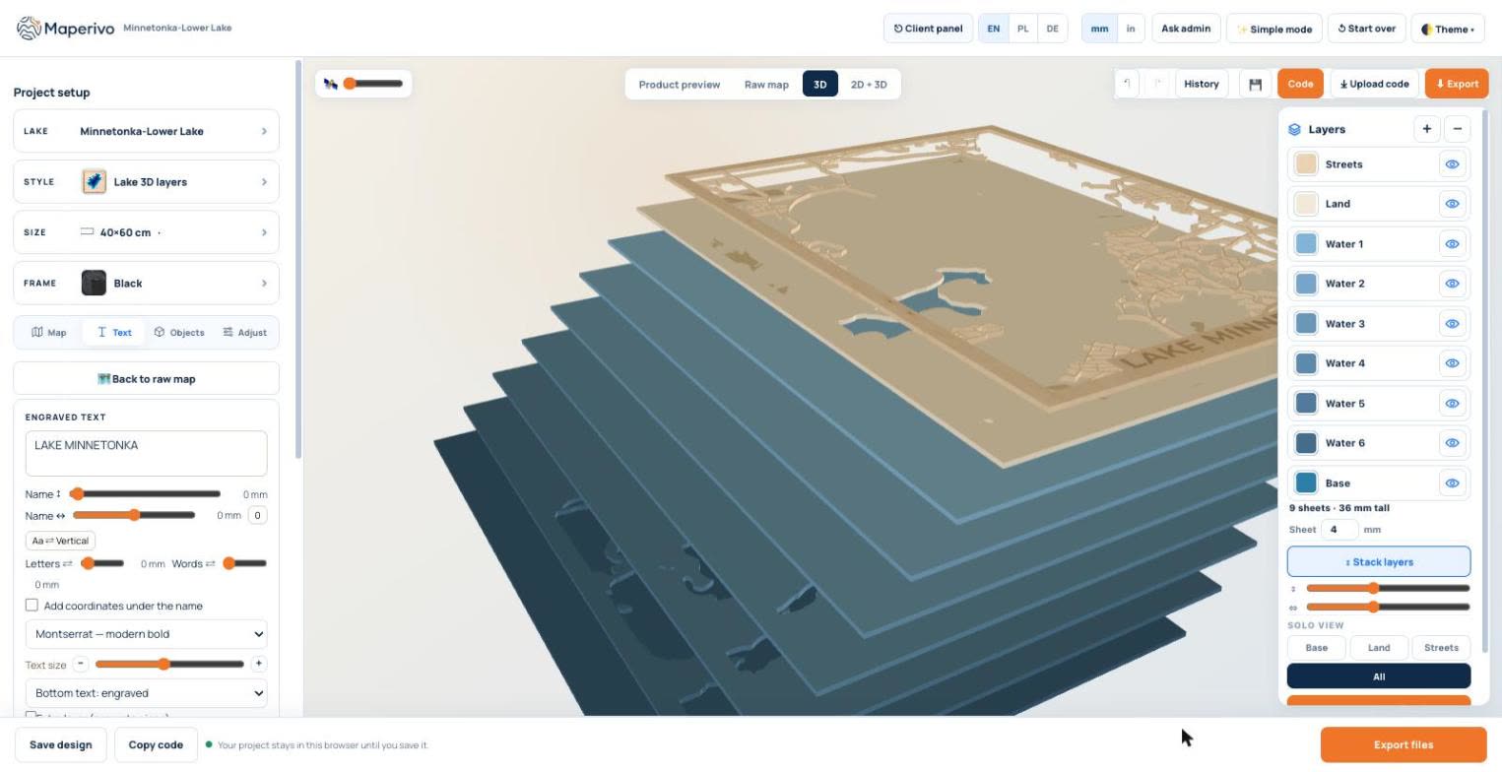Expand the Frame Black row
The height and width of the screenshot is (772, 1502).
pyautogui.click(x=146, y=283)
